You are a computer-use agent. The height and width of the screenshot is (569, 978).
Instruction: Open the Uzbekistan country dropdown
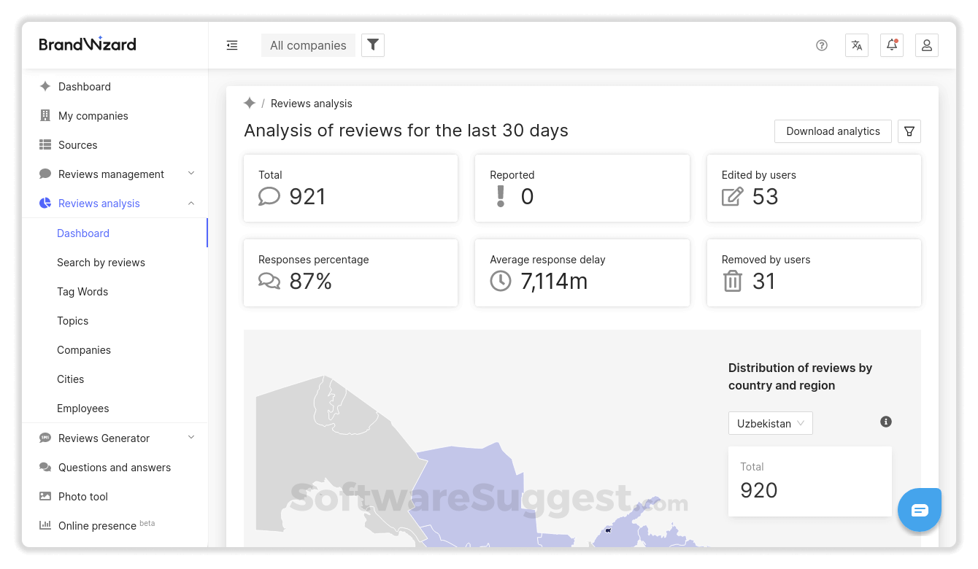pyautogui.click(x=770, y=423)
